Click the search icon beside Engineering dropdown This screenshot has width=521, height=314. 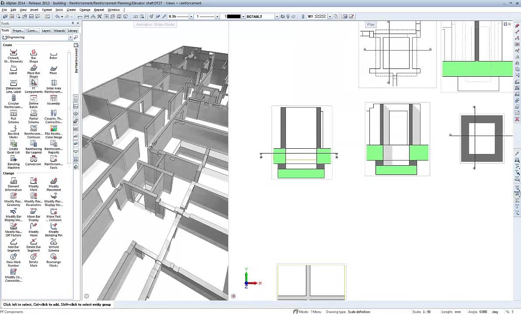(76, 37)
